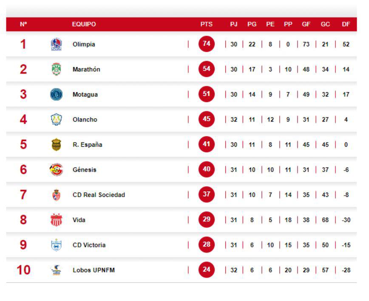Click the CD Real Sociedad name
The height and width of the screenshot is (301, 369).
(99, 195)
